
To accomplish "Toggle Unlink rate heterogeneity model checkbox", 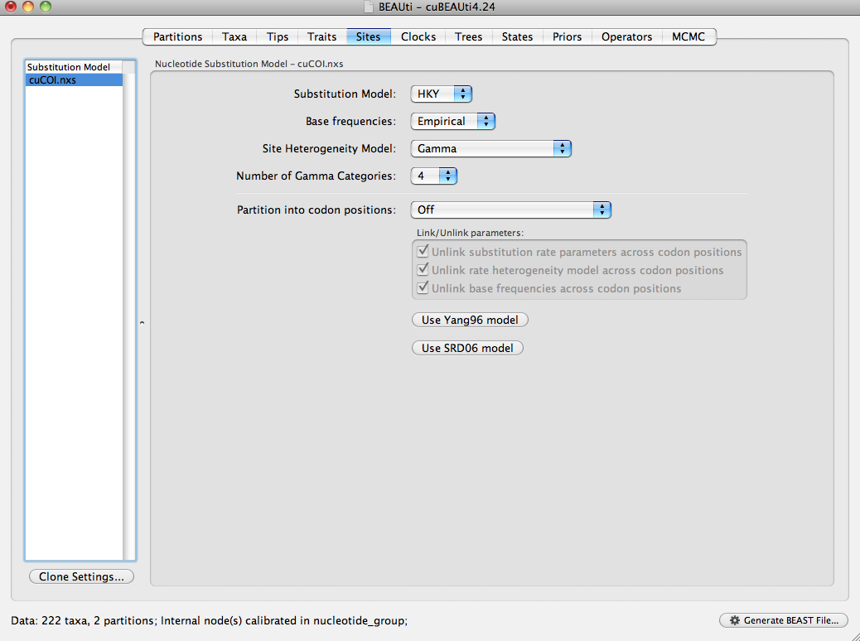I will (x=423, y=270).
